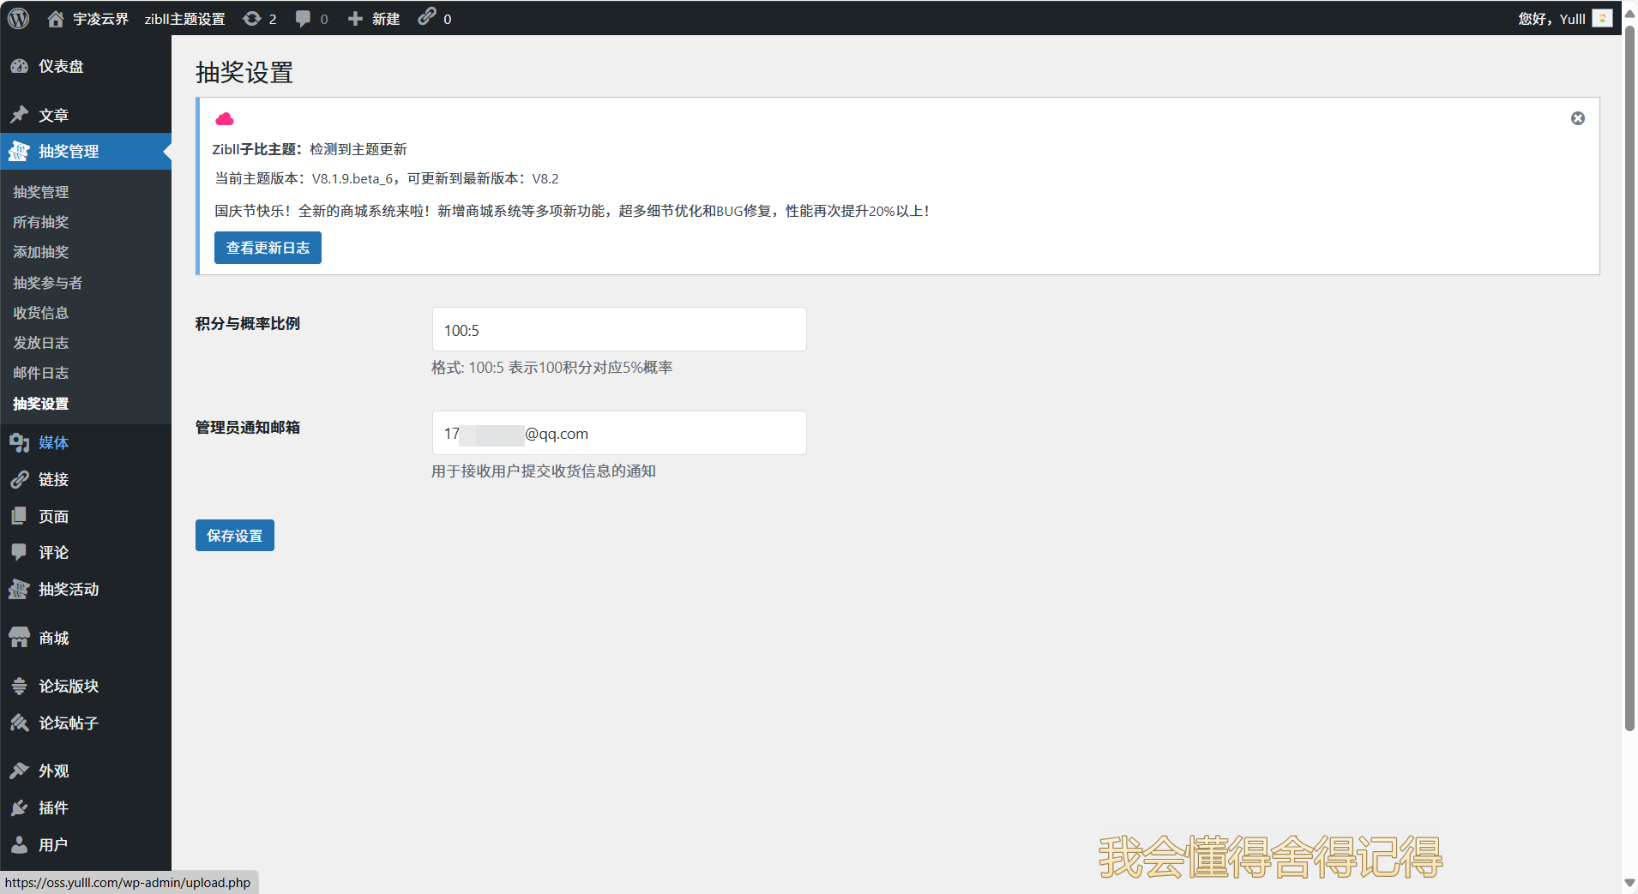
Task: Go to the 插件 plugins menu
Action: tap(53, 807)
